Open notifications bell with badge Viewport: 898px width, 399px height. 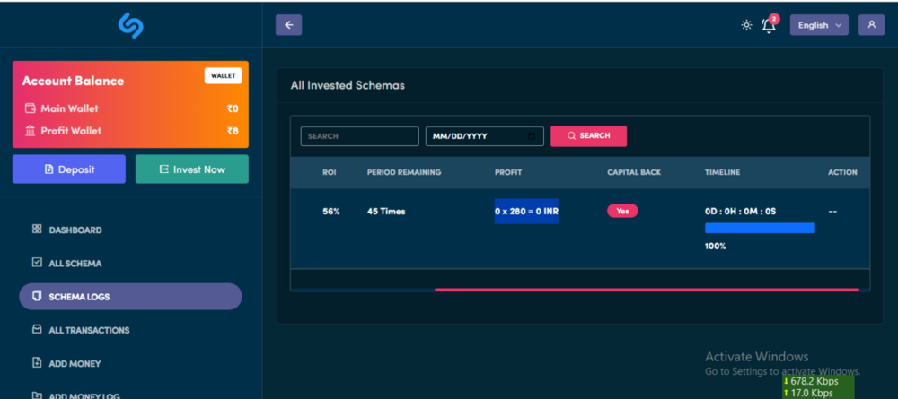pos(769,25)
